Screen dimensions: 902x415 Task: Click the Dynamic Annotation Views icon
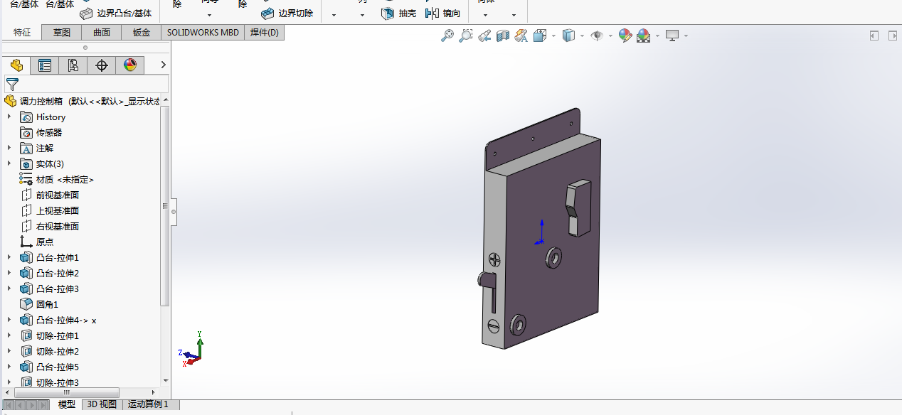[521, 36]
